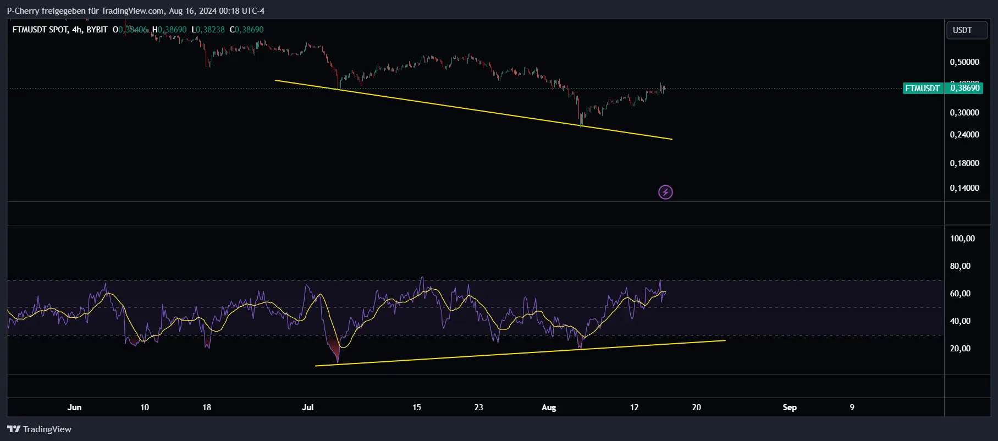Click the 18 date label on time axis
This screenshot has height=441, width=998.
[207, 407]
